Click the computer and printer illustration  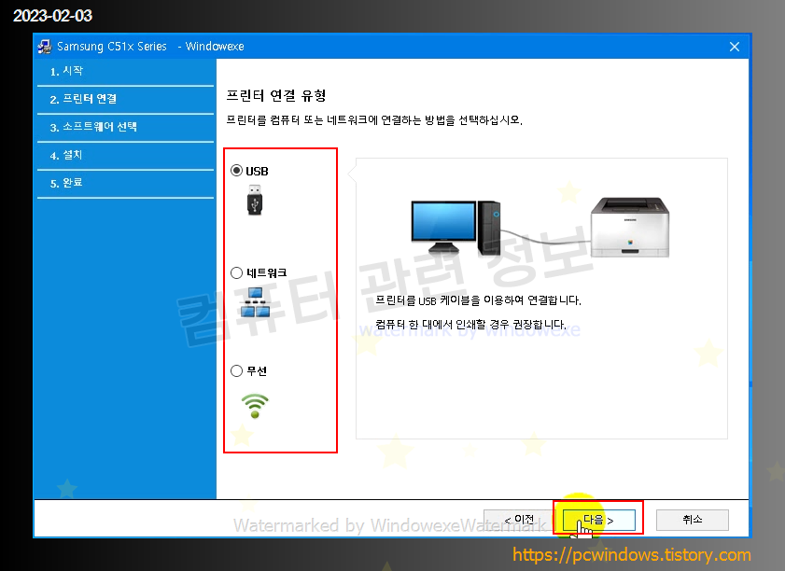540,227
